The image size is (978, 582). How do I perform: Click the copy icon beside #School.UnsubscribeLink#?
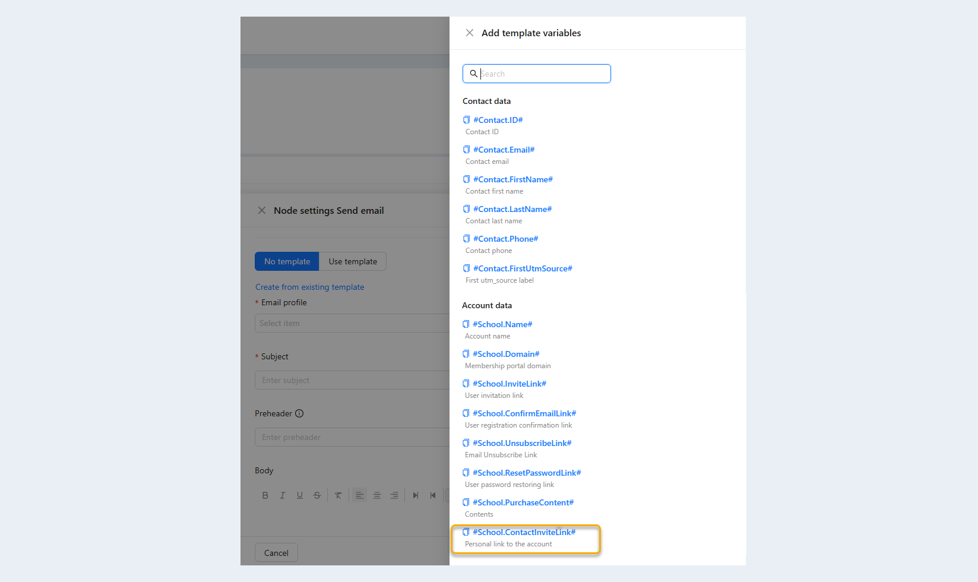tap(466, 443)
